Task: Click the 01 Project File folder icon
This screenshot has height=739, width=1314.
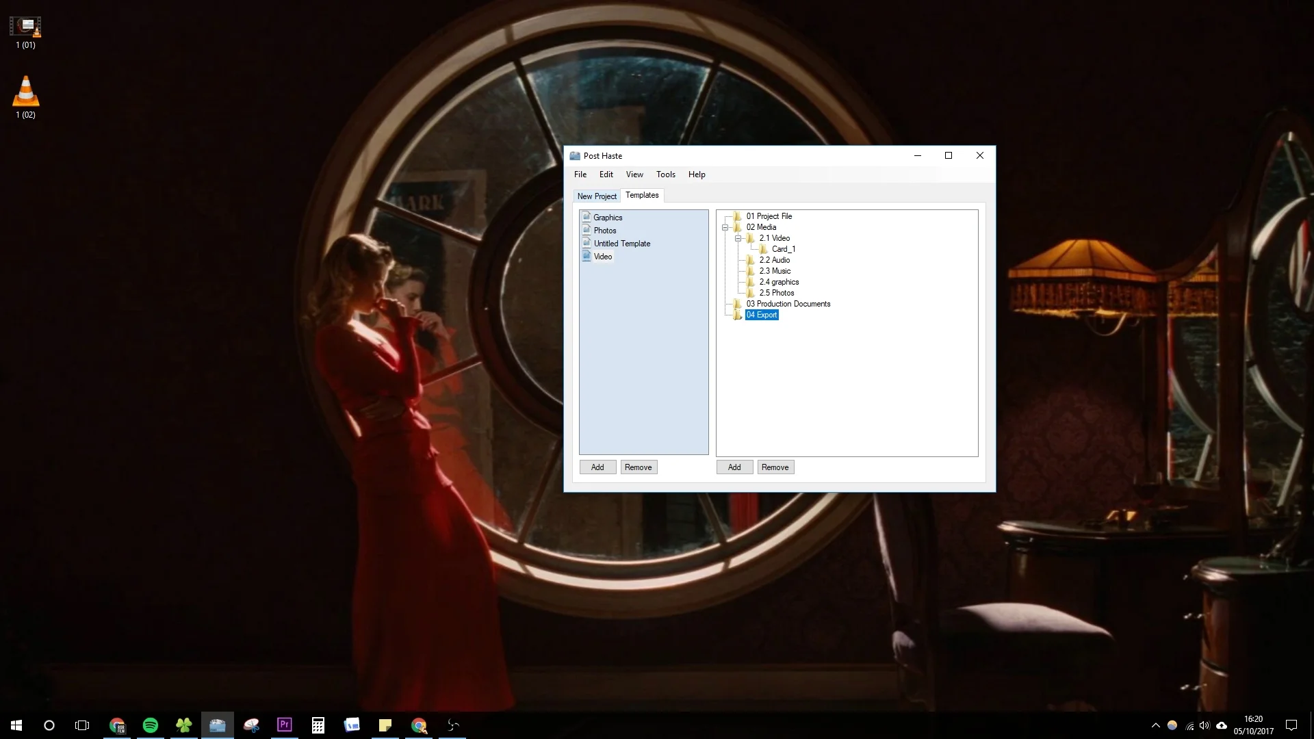Action: 738,216
